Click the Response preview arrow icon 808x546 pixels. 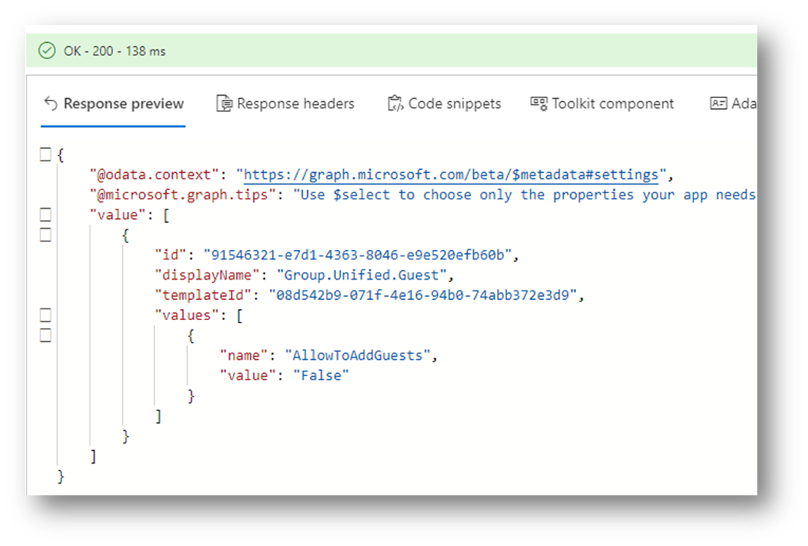51,104
